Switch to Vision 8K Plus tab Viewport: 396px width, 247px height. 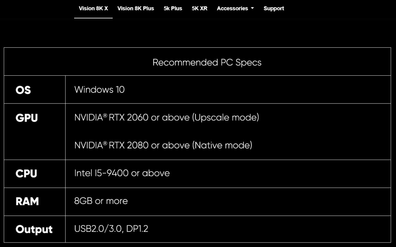(136, 8)
